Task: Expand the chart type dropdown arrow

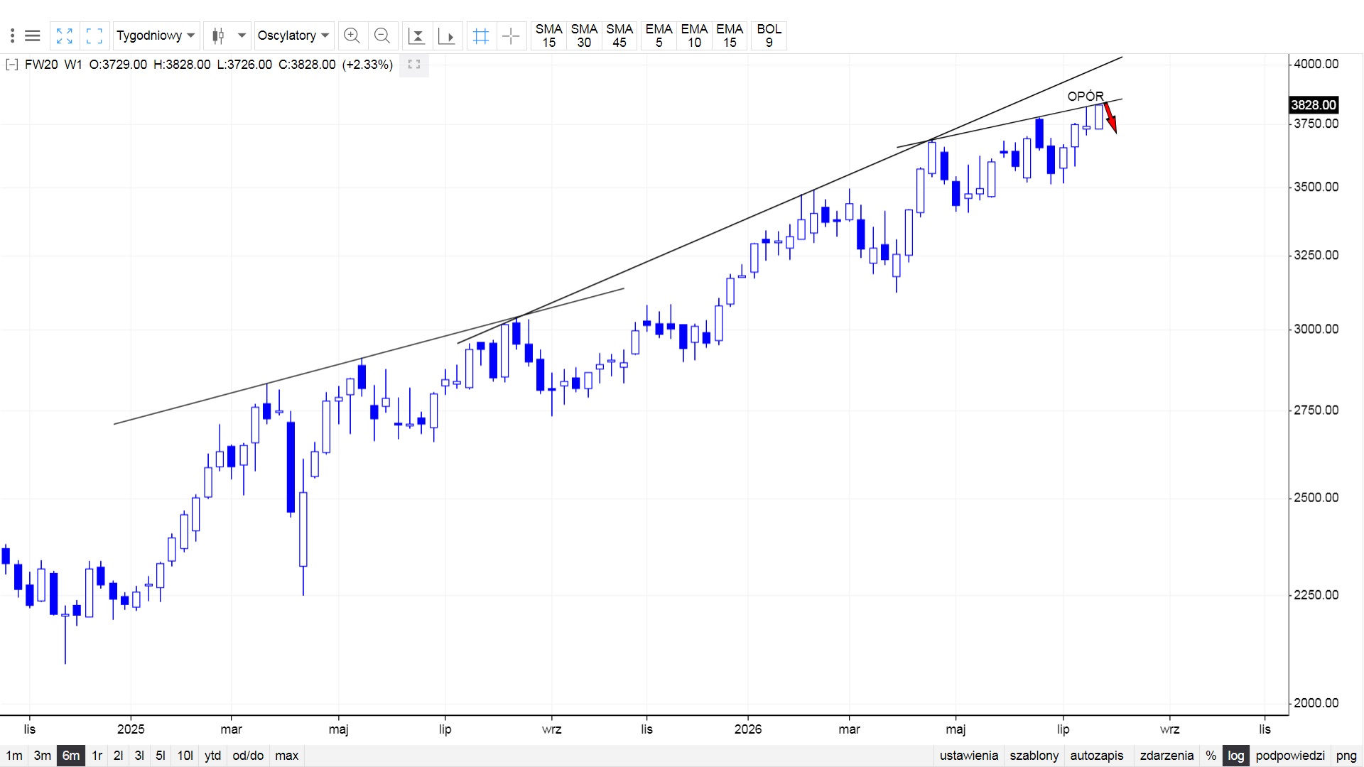Action: [242, 36]
